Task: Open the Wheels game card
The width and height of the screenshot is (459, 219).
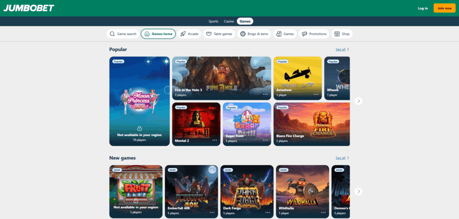Action: pos(337,78)
